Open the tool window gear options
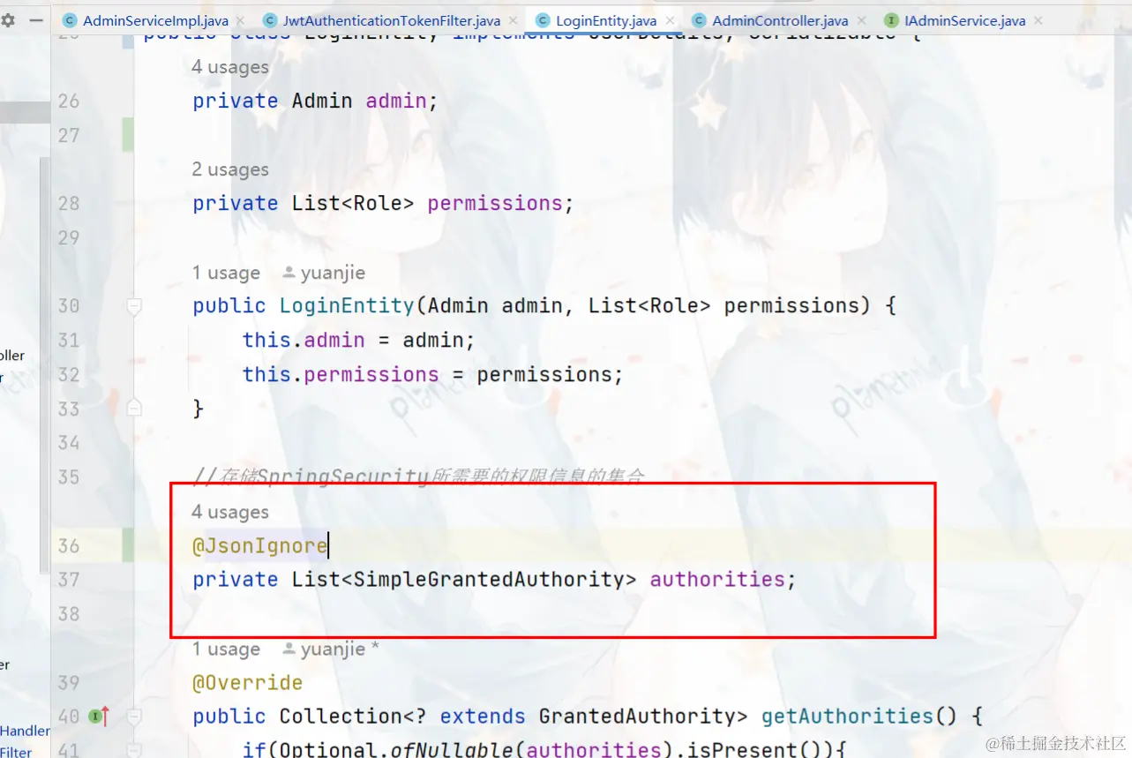The width and height of the screenshot is (1132, 758). (x=8, y=19)
